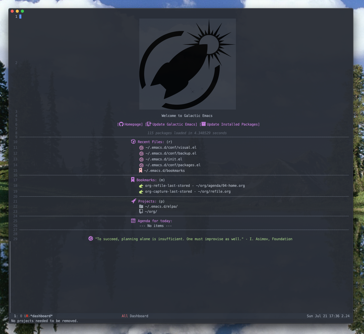Click the GitHub icon beside Homepage

tap(121, 124)
